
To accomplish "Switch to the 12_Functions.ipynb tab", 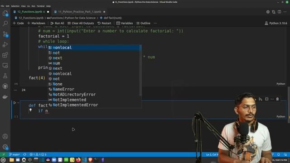I will tap(31, 12).
